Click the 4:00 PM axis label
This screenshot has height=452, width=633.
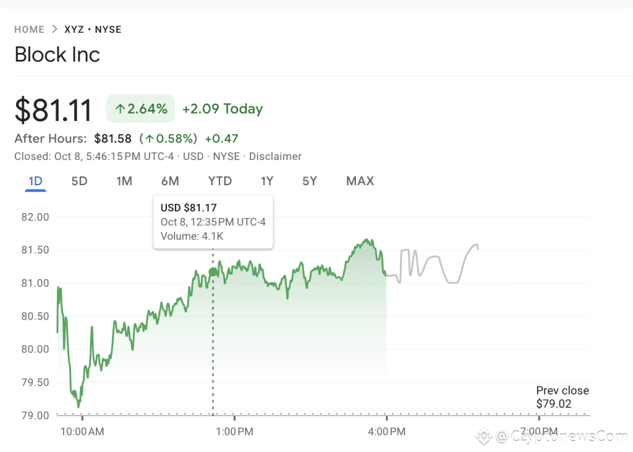386,431
